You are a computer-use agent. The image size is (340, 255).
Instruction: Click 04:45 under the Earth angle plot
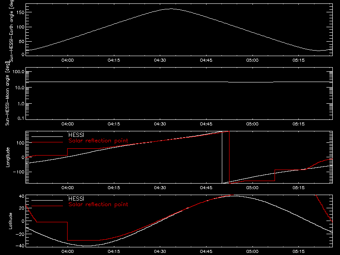click(x=206, y=60)
